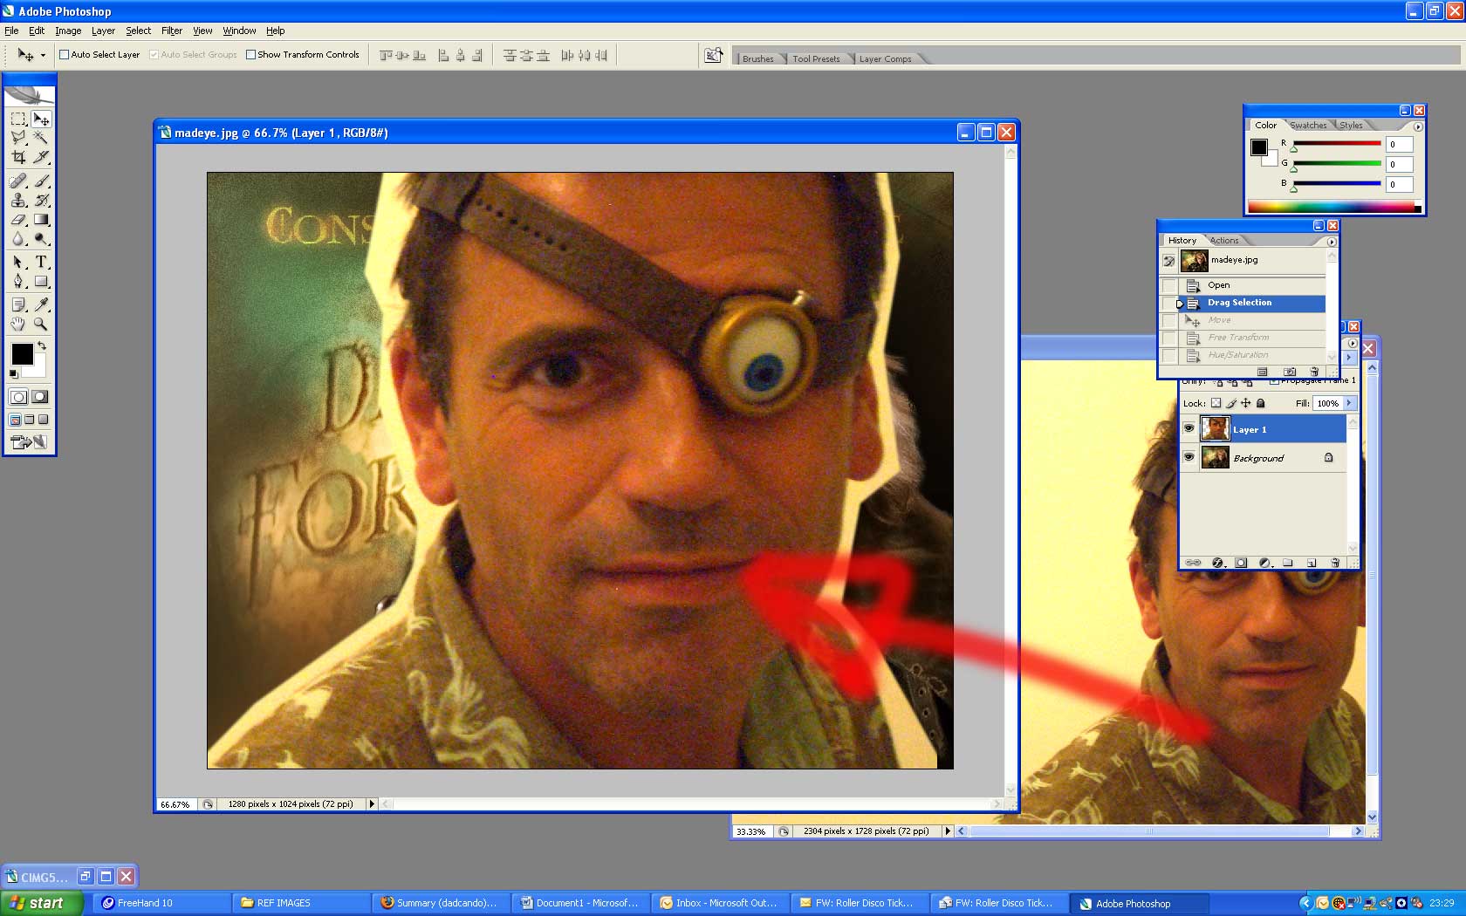Enable Auto Select Layer checkbox
Viewport: 1466px width, 916px height.
[x=64, y=54]
